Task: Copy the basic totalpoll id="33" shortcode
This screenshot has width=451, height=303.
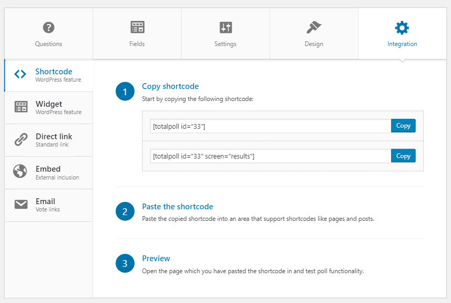Action: (x=403, y=126)
